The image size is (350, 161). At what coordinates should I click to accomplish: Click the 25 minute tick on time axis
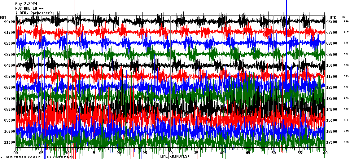coord(145,153)
